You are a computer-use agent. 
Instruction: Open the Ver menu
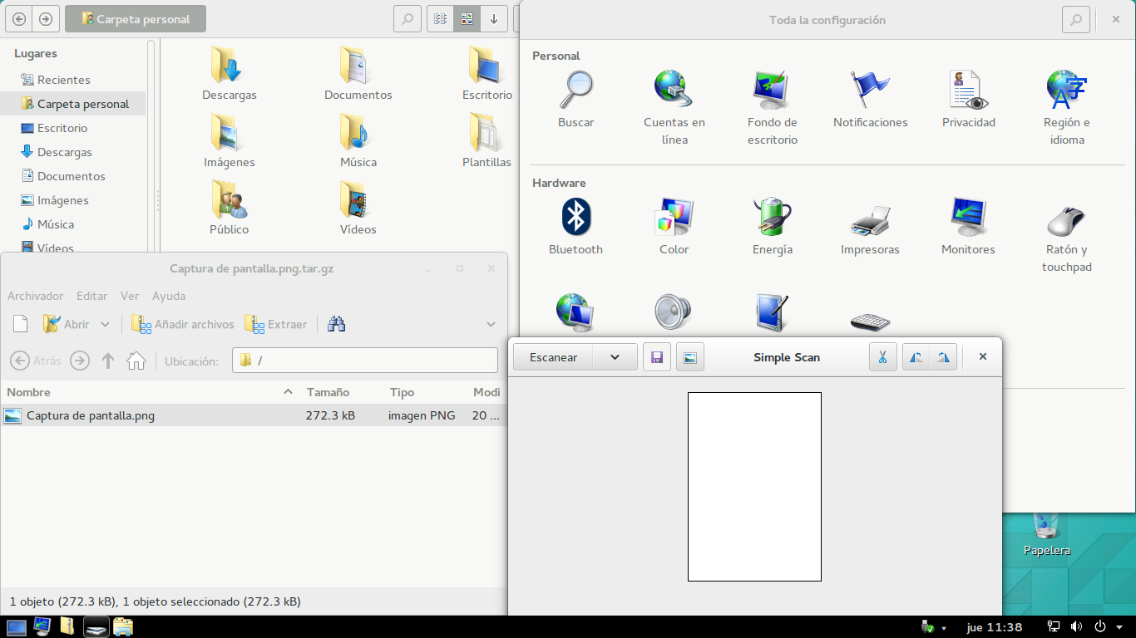click(x=130, y=296)
